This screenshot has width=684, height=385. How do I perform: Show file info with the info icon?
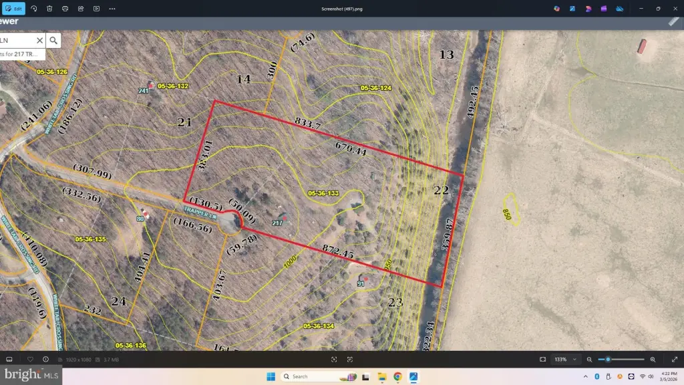coord(45,360)
